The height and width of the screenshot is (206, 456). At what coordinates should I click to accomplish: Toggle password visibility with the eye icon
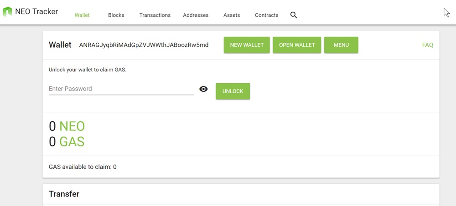pyautogui.click(x=203, y=89)
